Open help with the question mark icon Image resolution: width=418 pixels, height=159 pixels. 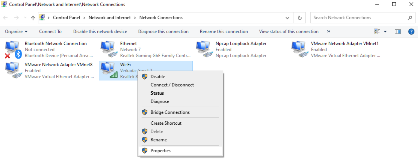pos(411,32)
